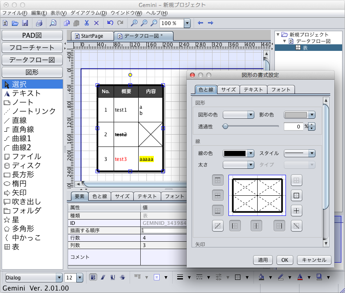Image resolution: width=345 pixels, height=293 pixels.
Task: Open the 線の色 dropdown
Action: pos(251,153)
